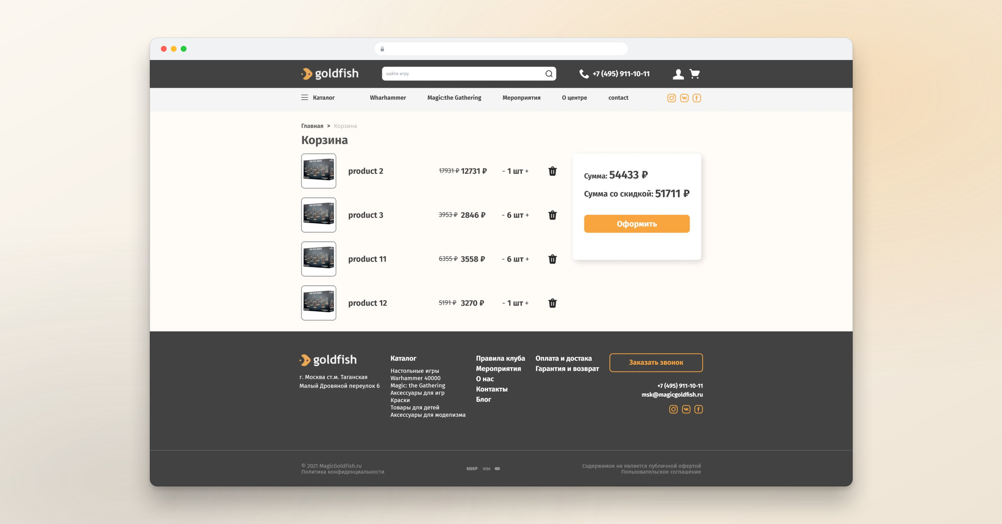The height and width of the screenshot is (524, 1002).
Task: Click msk@magicgoldfish.ru email link
Action: [x=672, y=395]
